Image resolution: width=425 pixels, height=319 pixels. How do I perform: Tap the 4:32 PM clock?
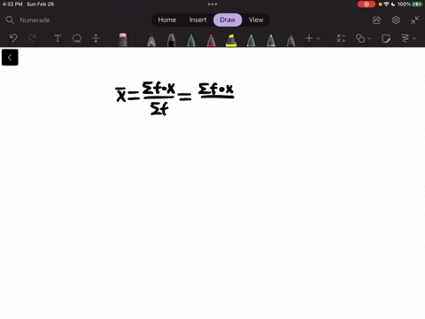(x=12, y=4)
